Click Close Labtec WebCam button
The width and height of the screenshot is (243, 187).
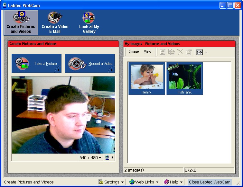[210, 182]
